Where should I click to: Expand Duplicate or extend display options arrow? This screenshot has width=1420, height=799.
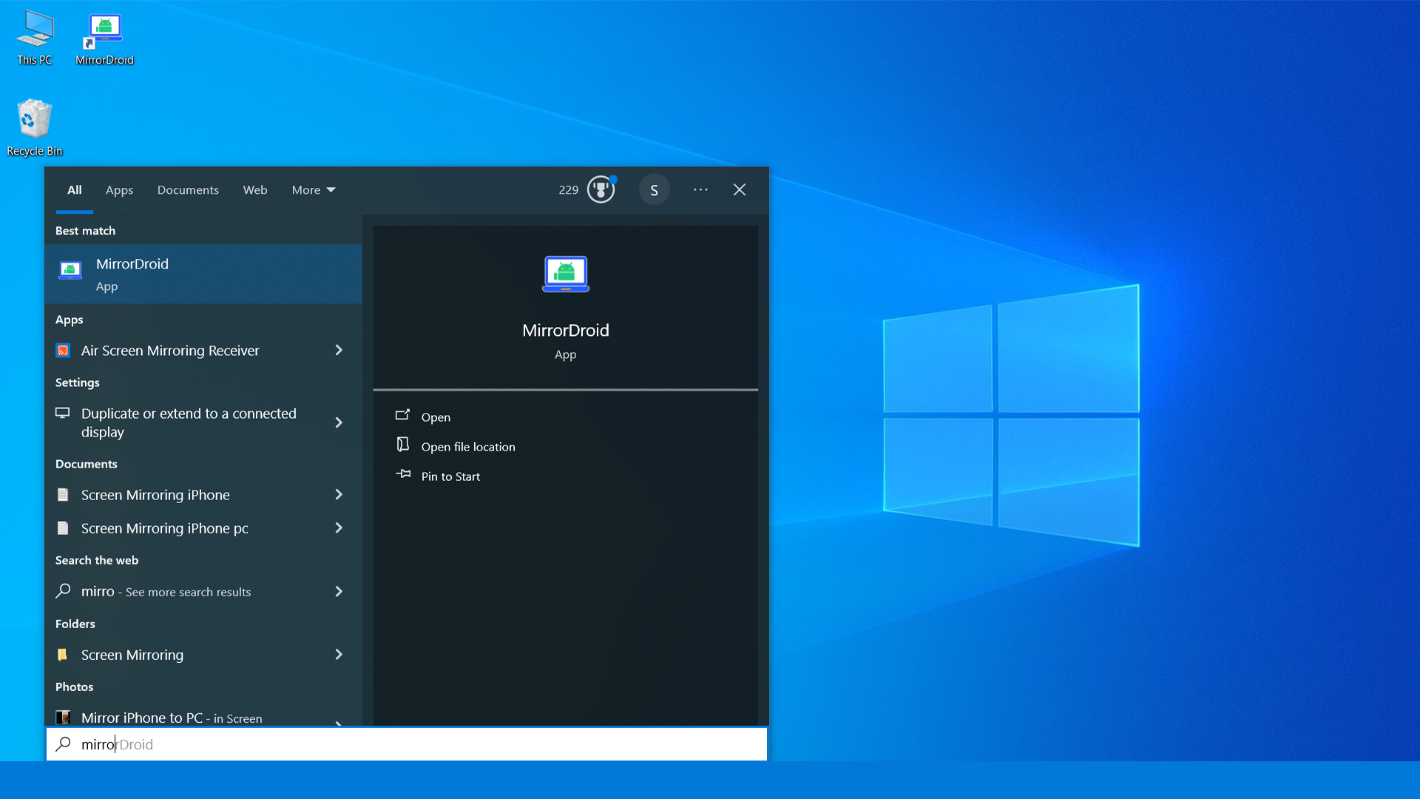coord(339,422)
